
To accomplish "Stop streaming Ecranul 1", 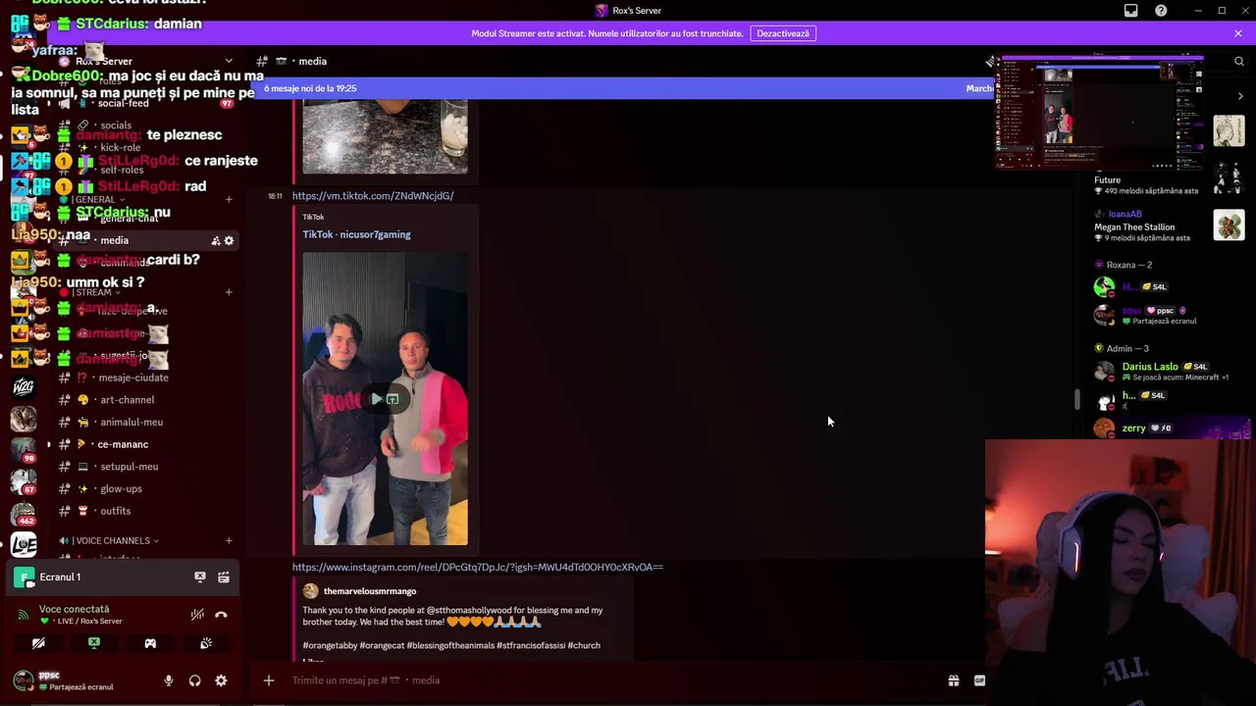I will [200, 578].
